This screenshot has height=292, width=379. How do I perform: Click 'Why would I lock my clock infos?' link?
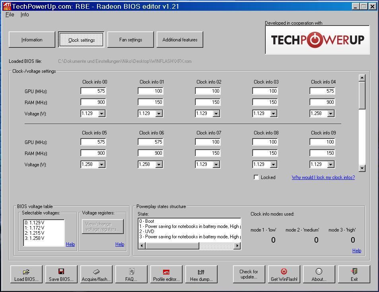[x=323, y=177]
